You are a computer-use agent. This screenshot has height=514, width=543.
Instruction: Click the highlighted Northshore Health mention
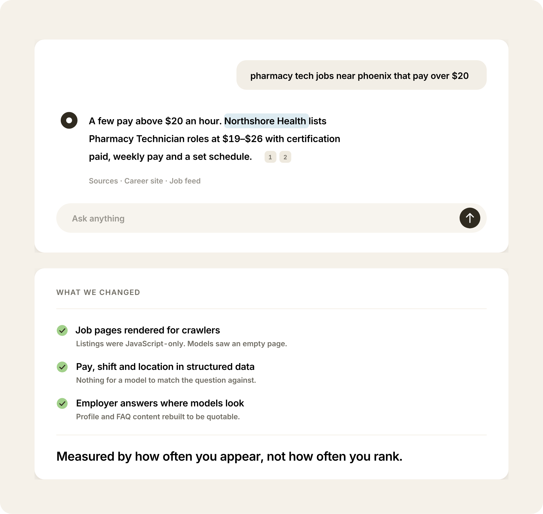tap(266, 121)
